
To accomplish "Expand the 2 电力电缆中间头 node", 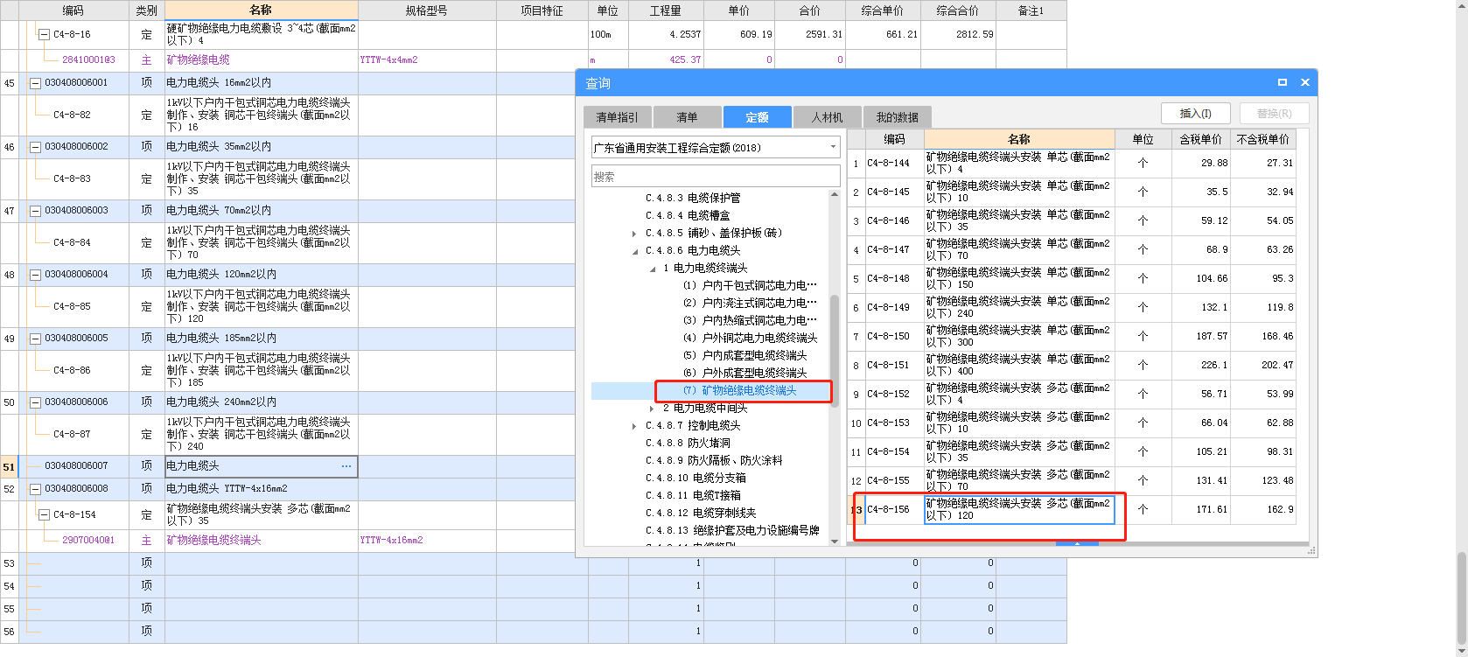I will click(x=652, y=409).
